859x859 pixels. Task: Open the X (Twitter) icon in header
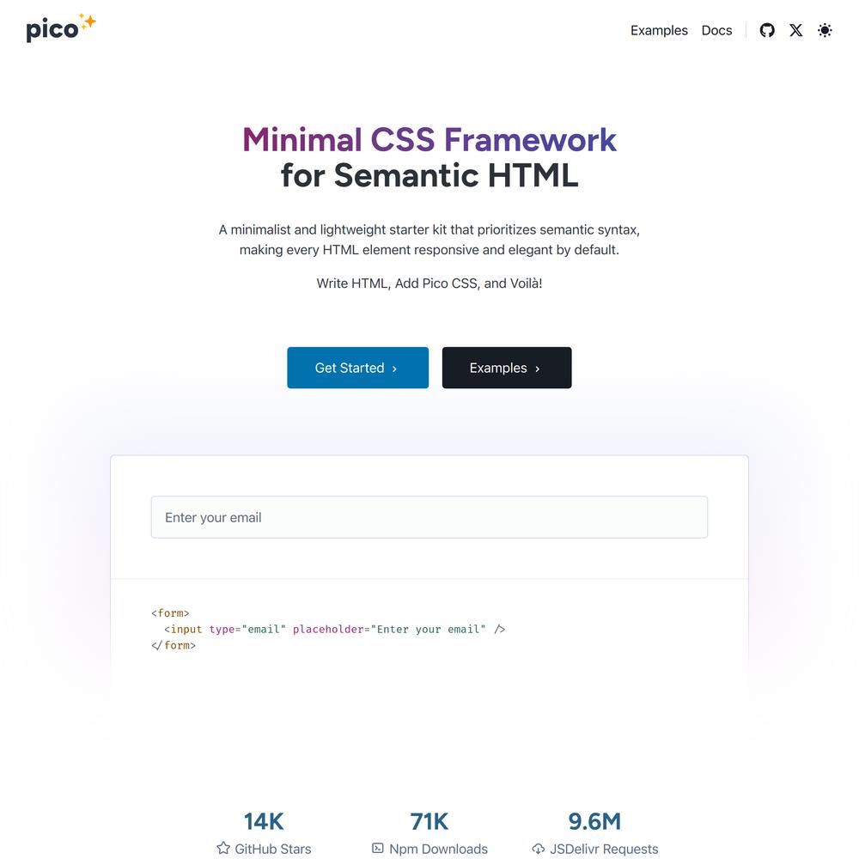click(x=796, y=30)
